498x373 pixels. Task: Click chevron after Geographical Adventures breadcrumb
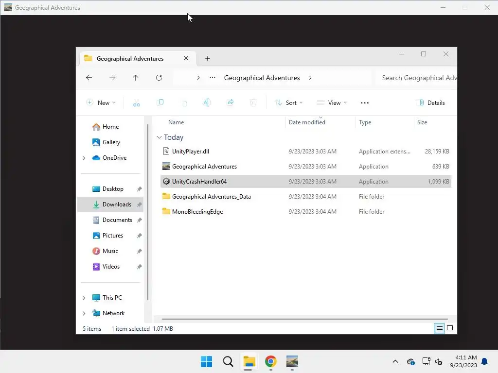(x=310, y=78)
